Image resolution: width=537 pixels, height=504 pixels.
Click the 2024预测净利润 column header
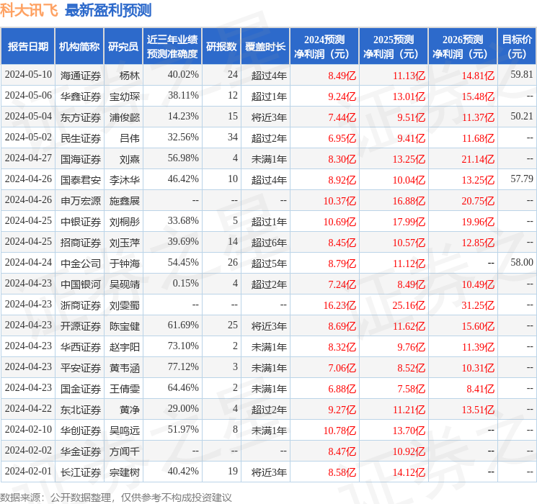pyautogui.click(x=324, y=46)
